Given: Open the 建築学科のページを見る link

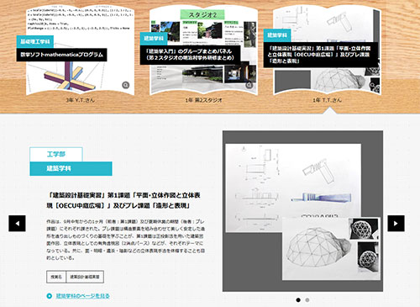Looking at the screenshot, I should point(82,296).
